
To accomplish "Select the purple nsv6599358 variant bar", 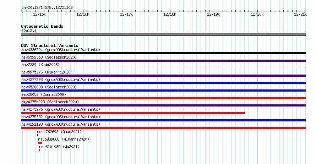I will coord(163,61).
